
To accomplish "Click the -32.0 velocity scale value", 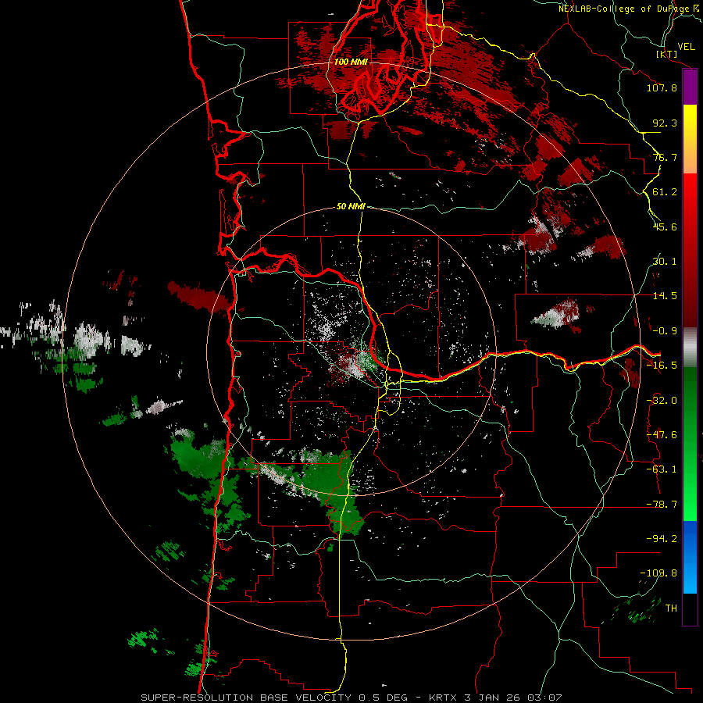I will pyautogui.click(x=662, y=401).
